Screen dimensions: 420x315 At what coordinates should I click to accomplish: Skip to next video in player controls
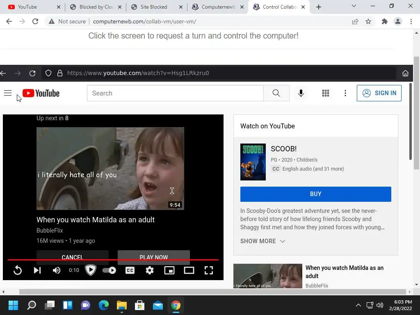pyautogui.click(x=37, y=270)
